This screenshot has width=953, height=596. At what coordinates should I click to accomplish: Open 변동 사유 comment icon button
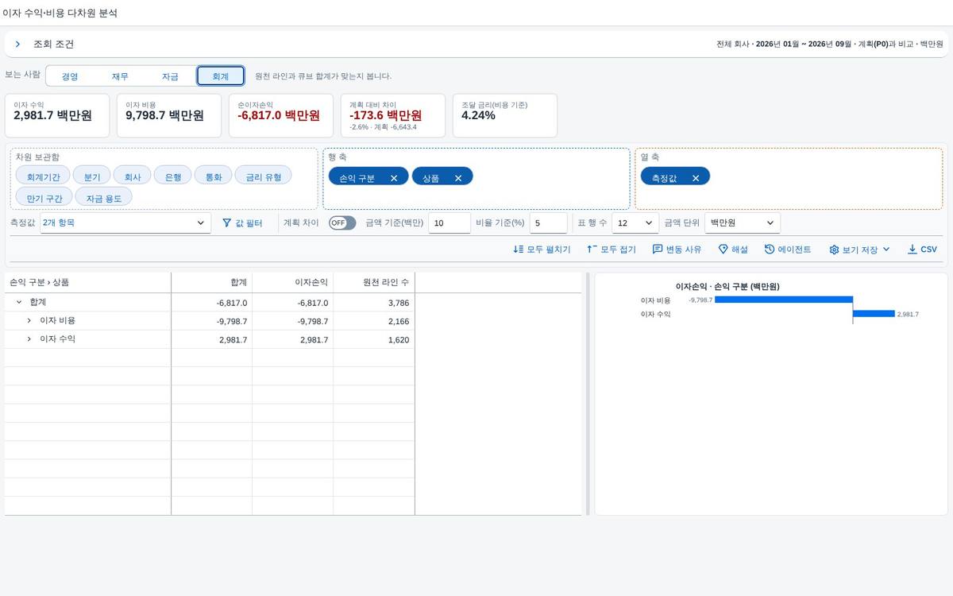tap(677, 250)
